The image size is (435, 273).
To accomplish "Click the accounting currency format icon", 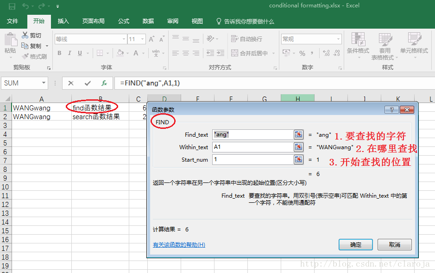I will pyautogui.click(x=286, y=53).
